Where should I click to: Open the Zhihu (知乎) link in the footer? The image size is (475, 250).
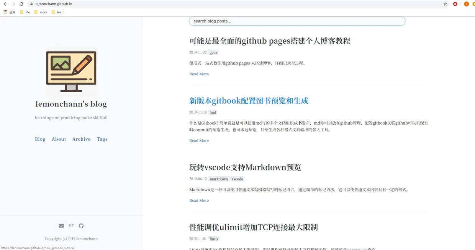point(71,226)
